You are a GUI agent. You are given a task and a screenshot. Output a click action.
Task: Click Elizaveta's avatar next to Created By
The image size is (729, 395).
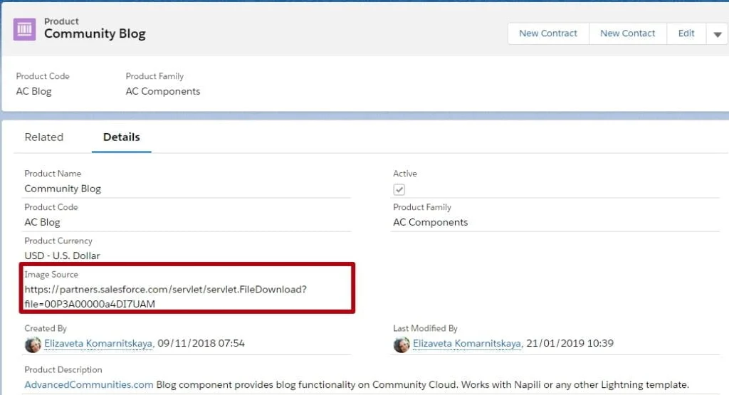click(33, 344)
